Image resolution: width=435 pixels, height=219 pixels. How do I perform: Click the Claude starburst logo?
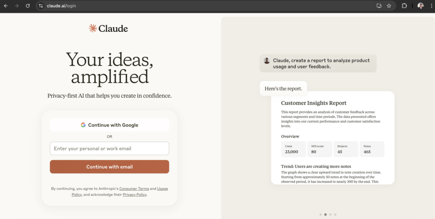point(93,28)
